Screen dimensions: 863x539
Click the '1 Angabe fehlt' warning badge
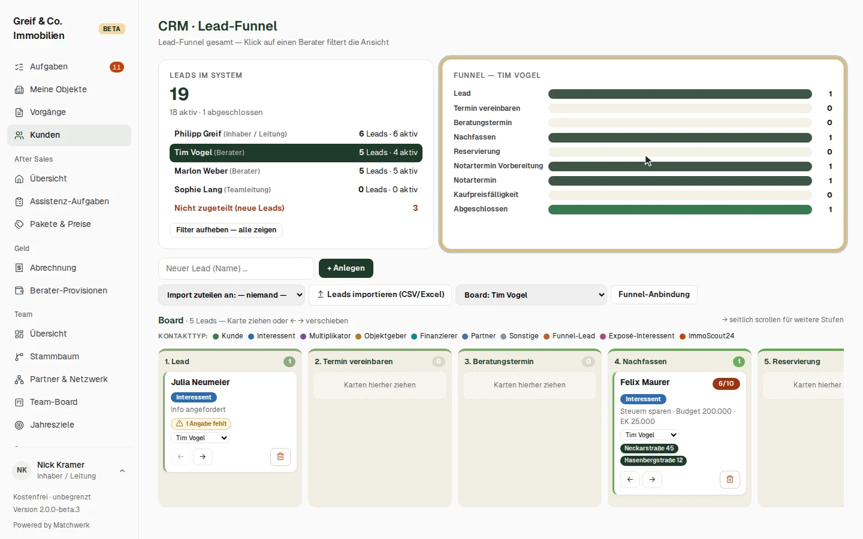click(201, 424)
